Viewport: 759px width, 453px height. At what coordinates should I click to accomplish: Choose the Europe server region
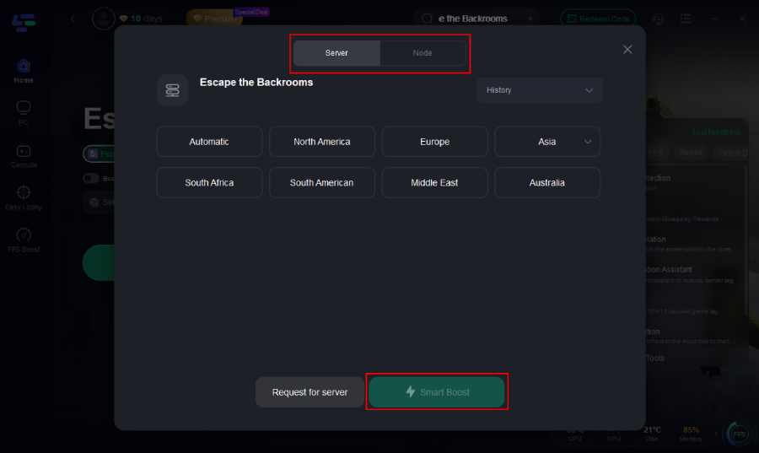(434, 142)
